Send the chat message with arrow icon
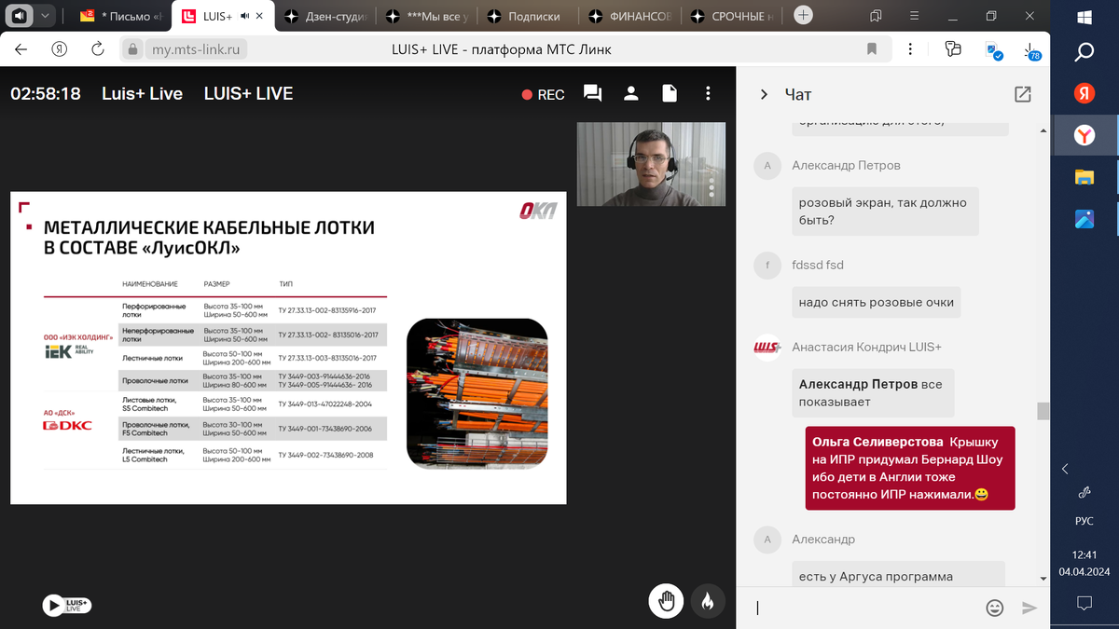 click(x=1029, y=608)
